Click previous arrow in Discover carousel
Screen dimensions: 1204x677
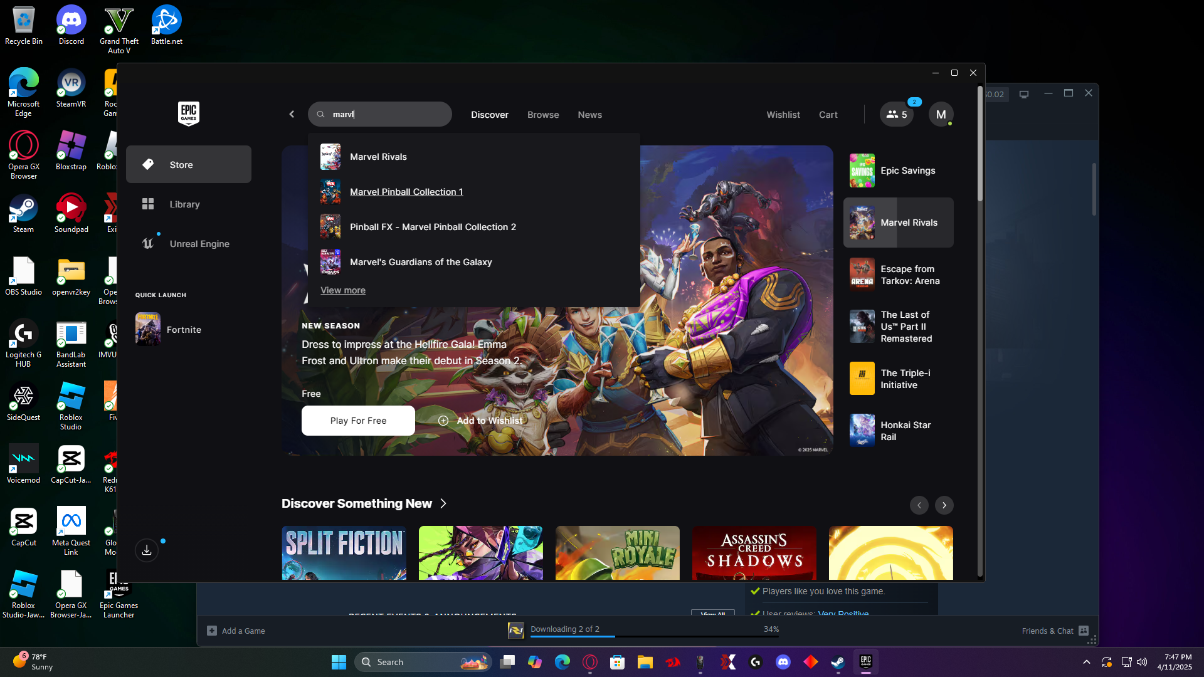[x=919, y=505]
